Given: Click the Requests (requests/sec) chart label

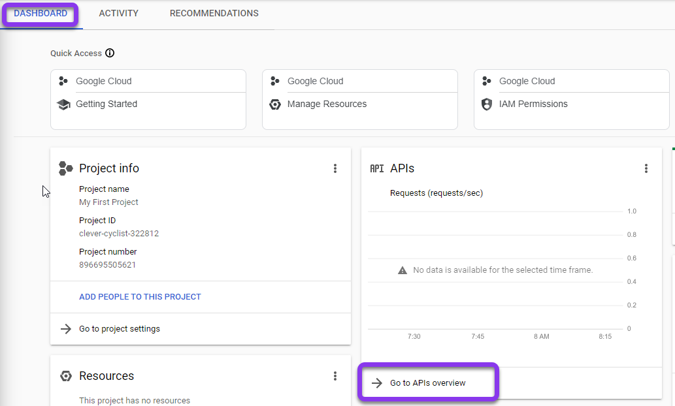Looking at the screenshot, I should point(436,193).
